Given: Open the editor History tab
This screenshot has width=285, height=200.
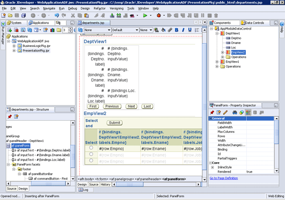Looking at the screenshot, I should pyautogui.click(x=106, y=184).
